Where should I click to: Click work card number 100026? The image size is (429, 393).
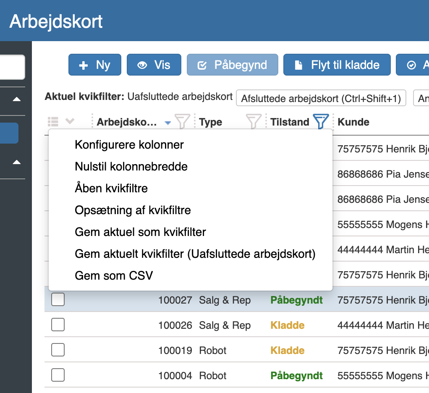[175, 325]
